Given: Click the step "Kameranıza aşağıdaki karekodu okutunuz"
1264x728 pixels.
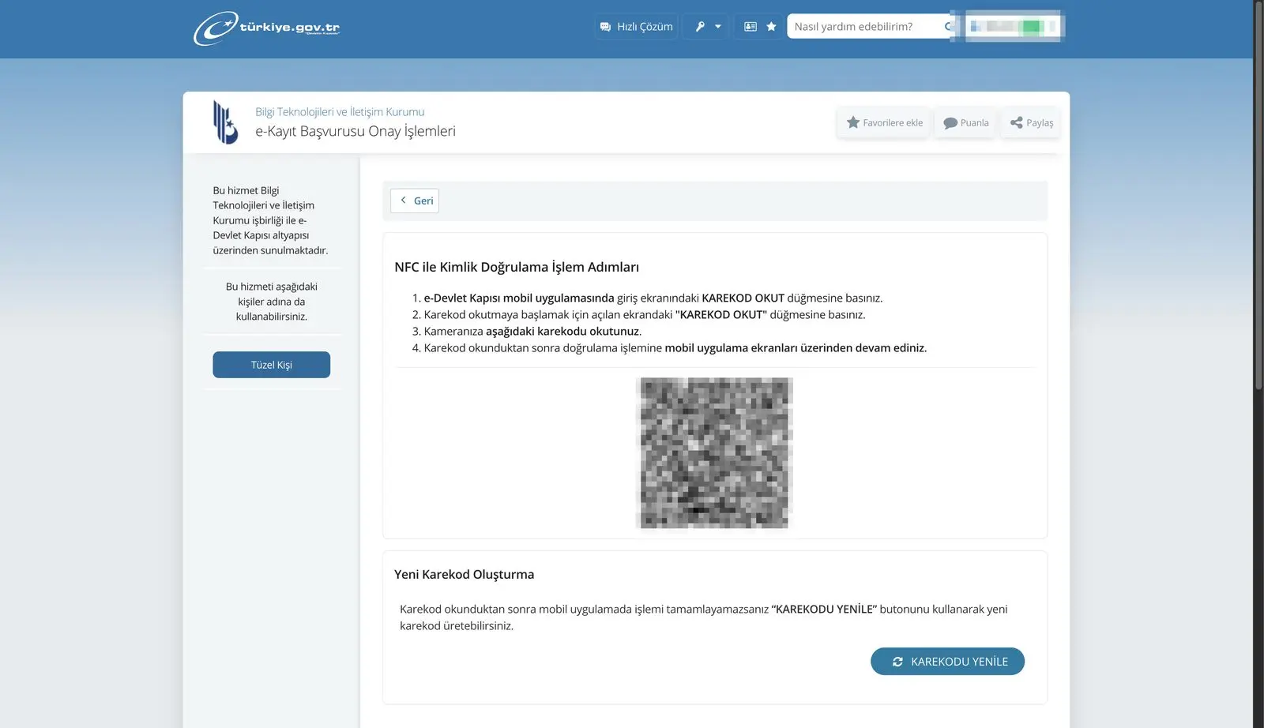Looking at the screenshot, I should [532, 332].
